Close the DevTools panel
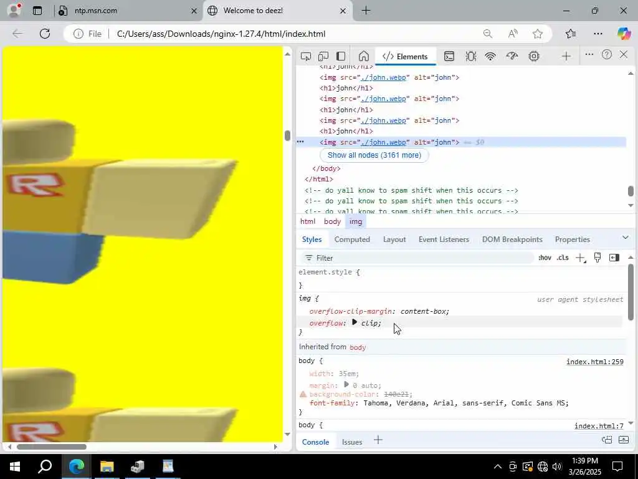The height and width of the screenshot is (479, 638). (624, 55)
